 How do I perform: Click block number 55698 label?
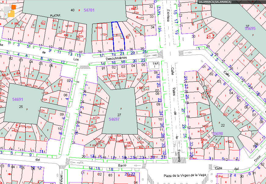(218, 134)
